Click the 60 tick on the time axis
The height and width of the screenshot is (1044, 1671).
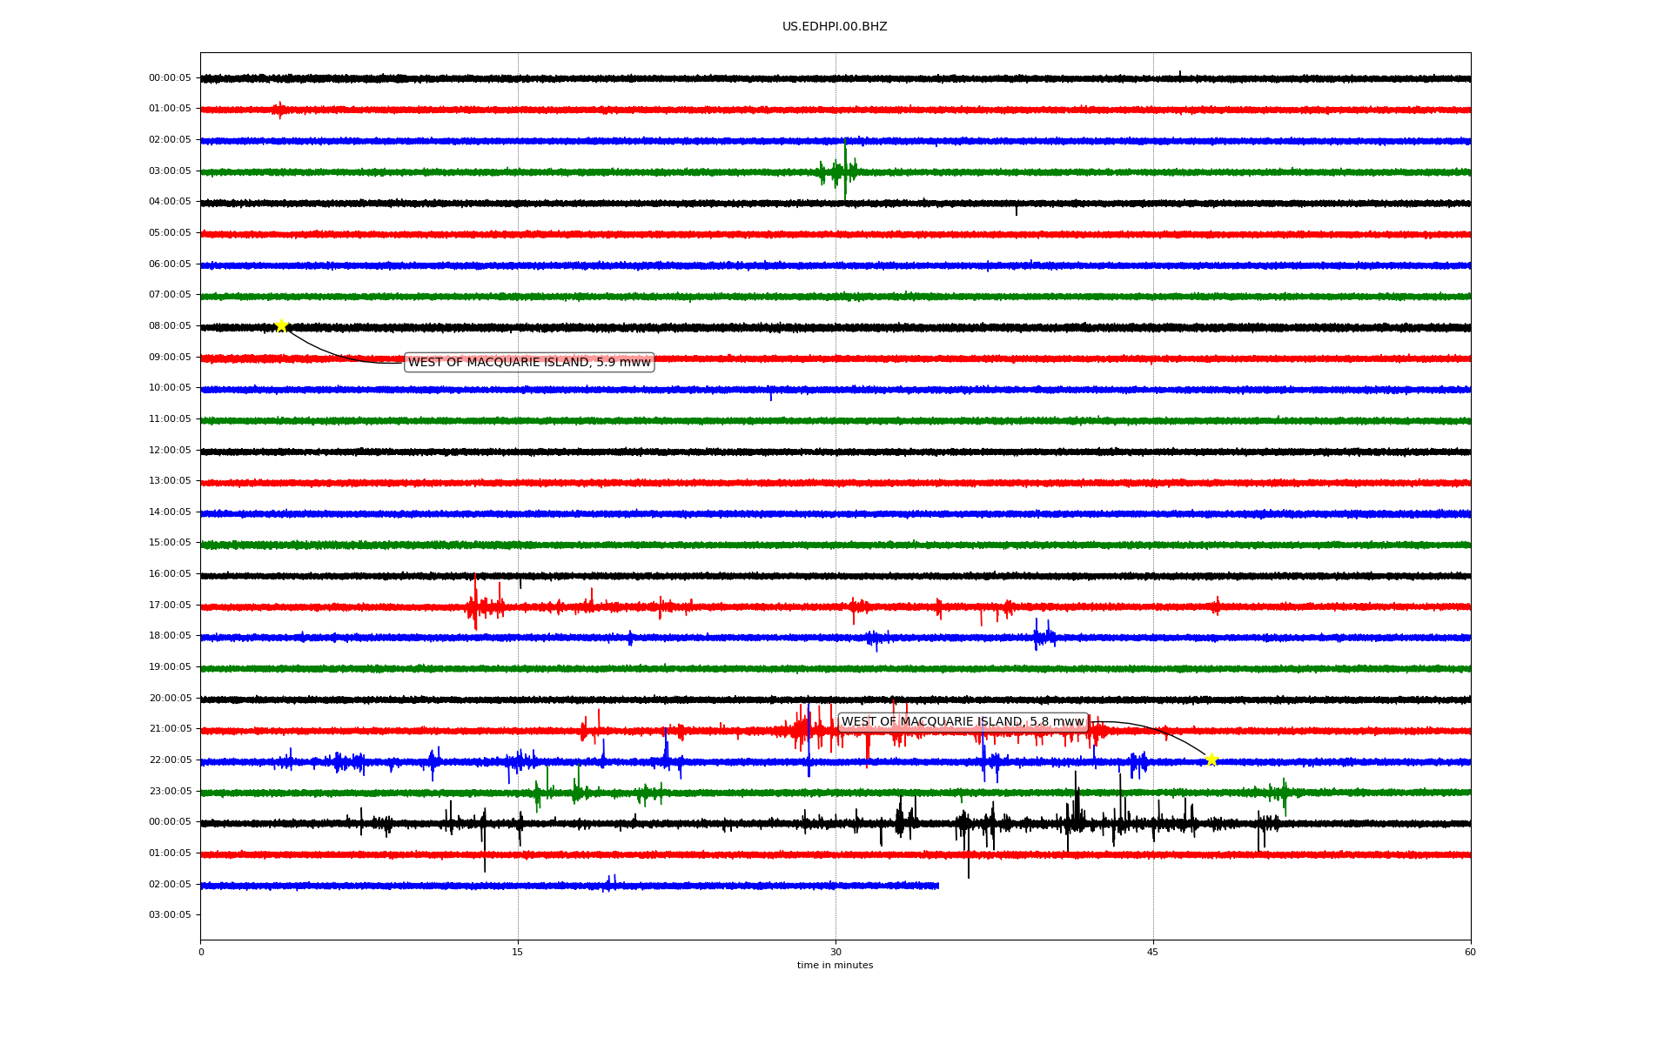coord(1470,952)
